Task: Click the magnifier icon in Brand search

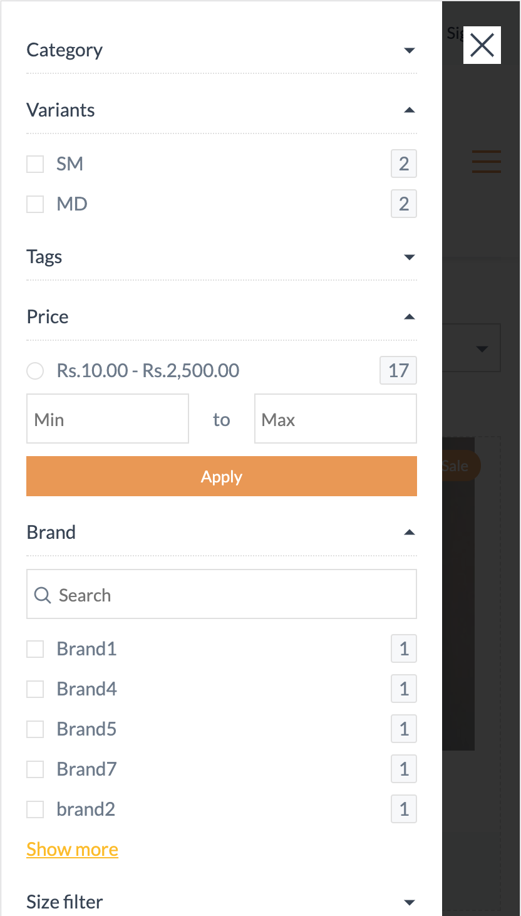Action: click(43, 595)
